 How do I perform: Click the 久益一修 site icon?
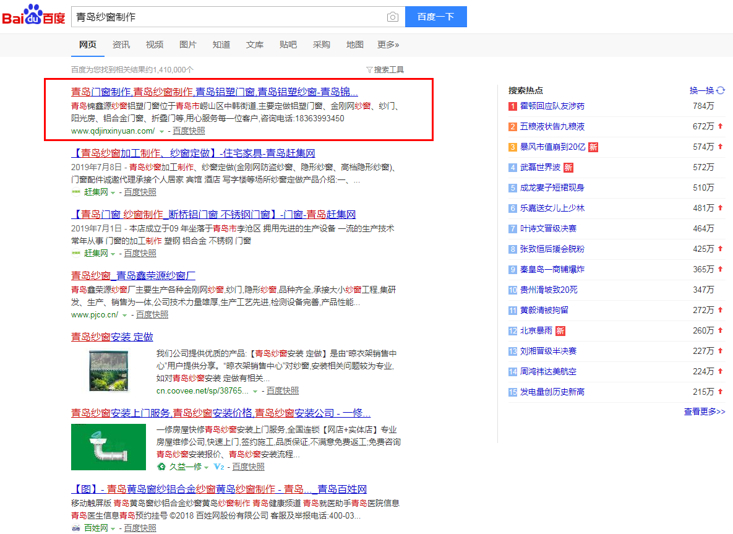pyautogui.click(x=161, y=467)
